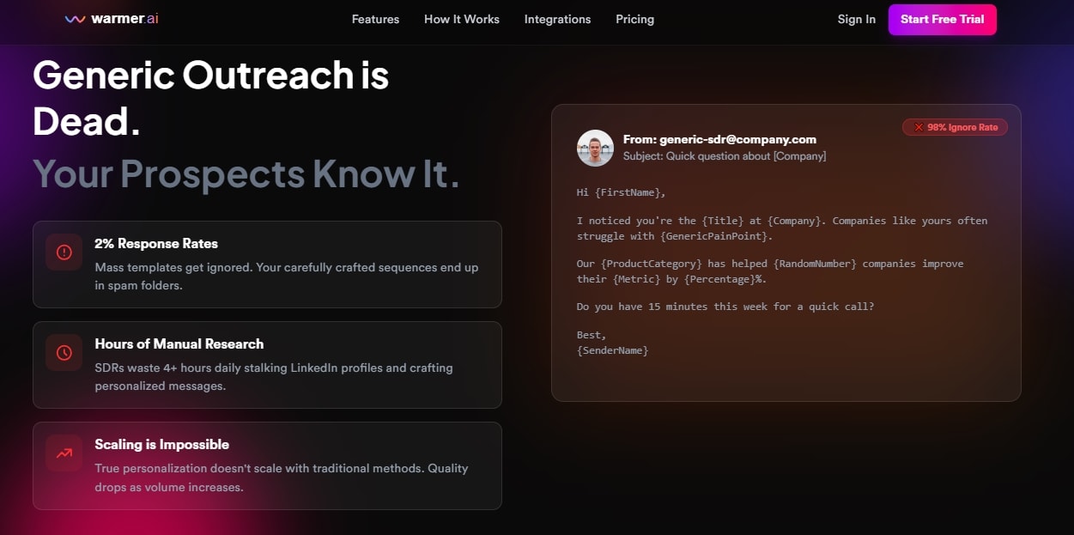This screenshot has height=535, width=1074.
Task: Click "True personalization doesn't scale" description text
Action: pos(282,477)
